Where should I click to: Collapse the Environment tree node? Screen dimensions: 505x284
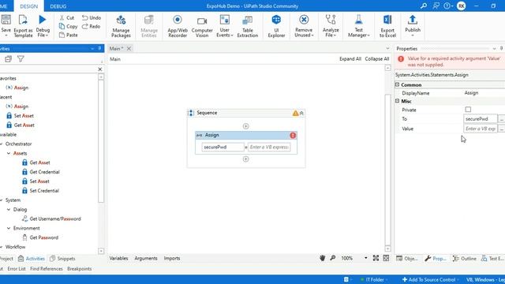click(x=9, y=228)
